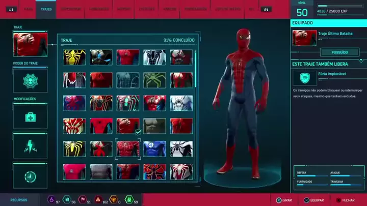Click the Ataque stat bar
This screenshot has width=367, height=206.
point(346,176)
